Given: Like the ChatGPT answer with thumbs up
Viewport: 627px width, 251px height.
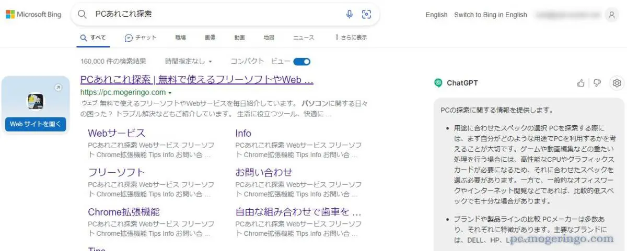Looking at the screenshot, I should coord(580,83).
